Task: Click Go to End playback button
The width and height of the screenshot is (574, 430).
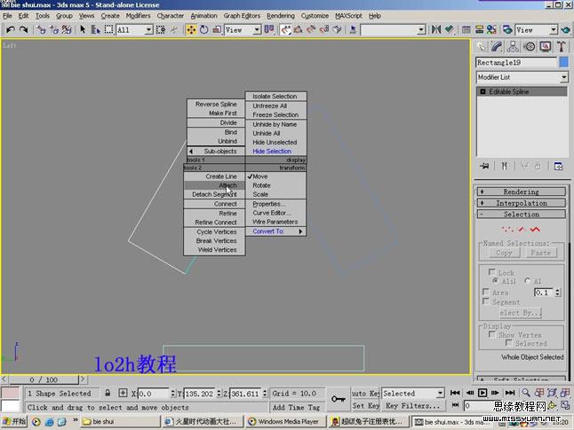Action: pyautogui.click(x=510, y=393)
